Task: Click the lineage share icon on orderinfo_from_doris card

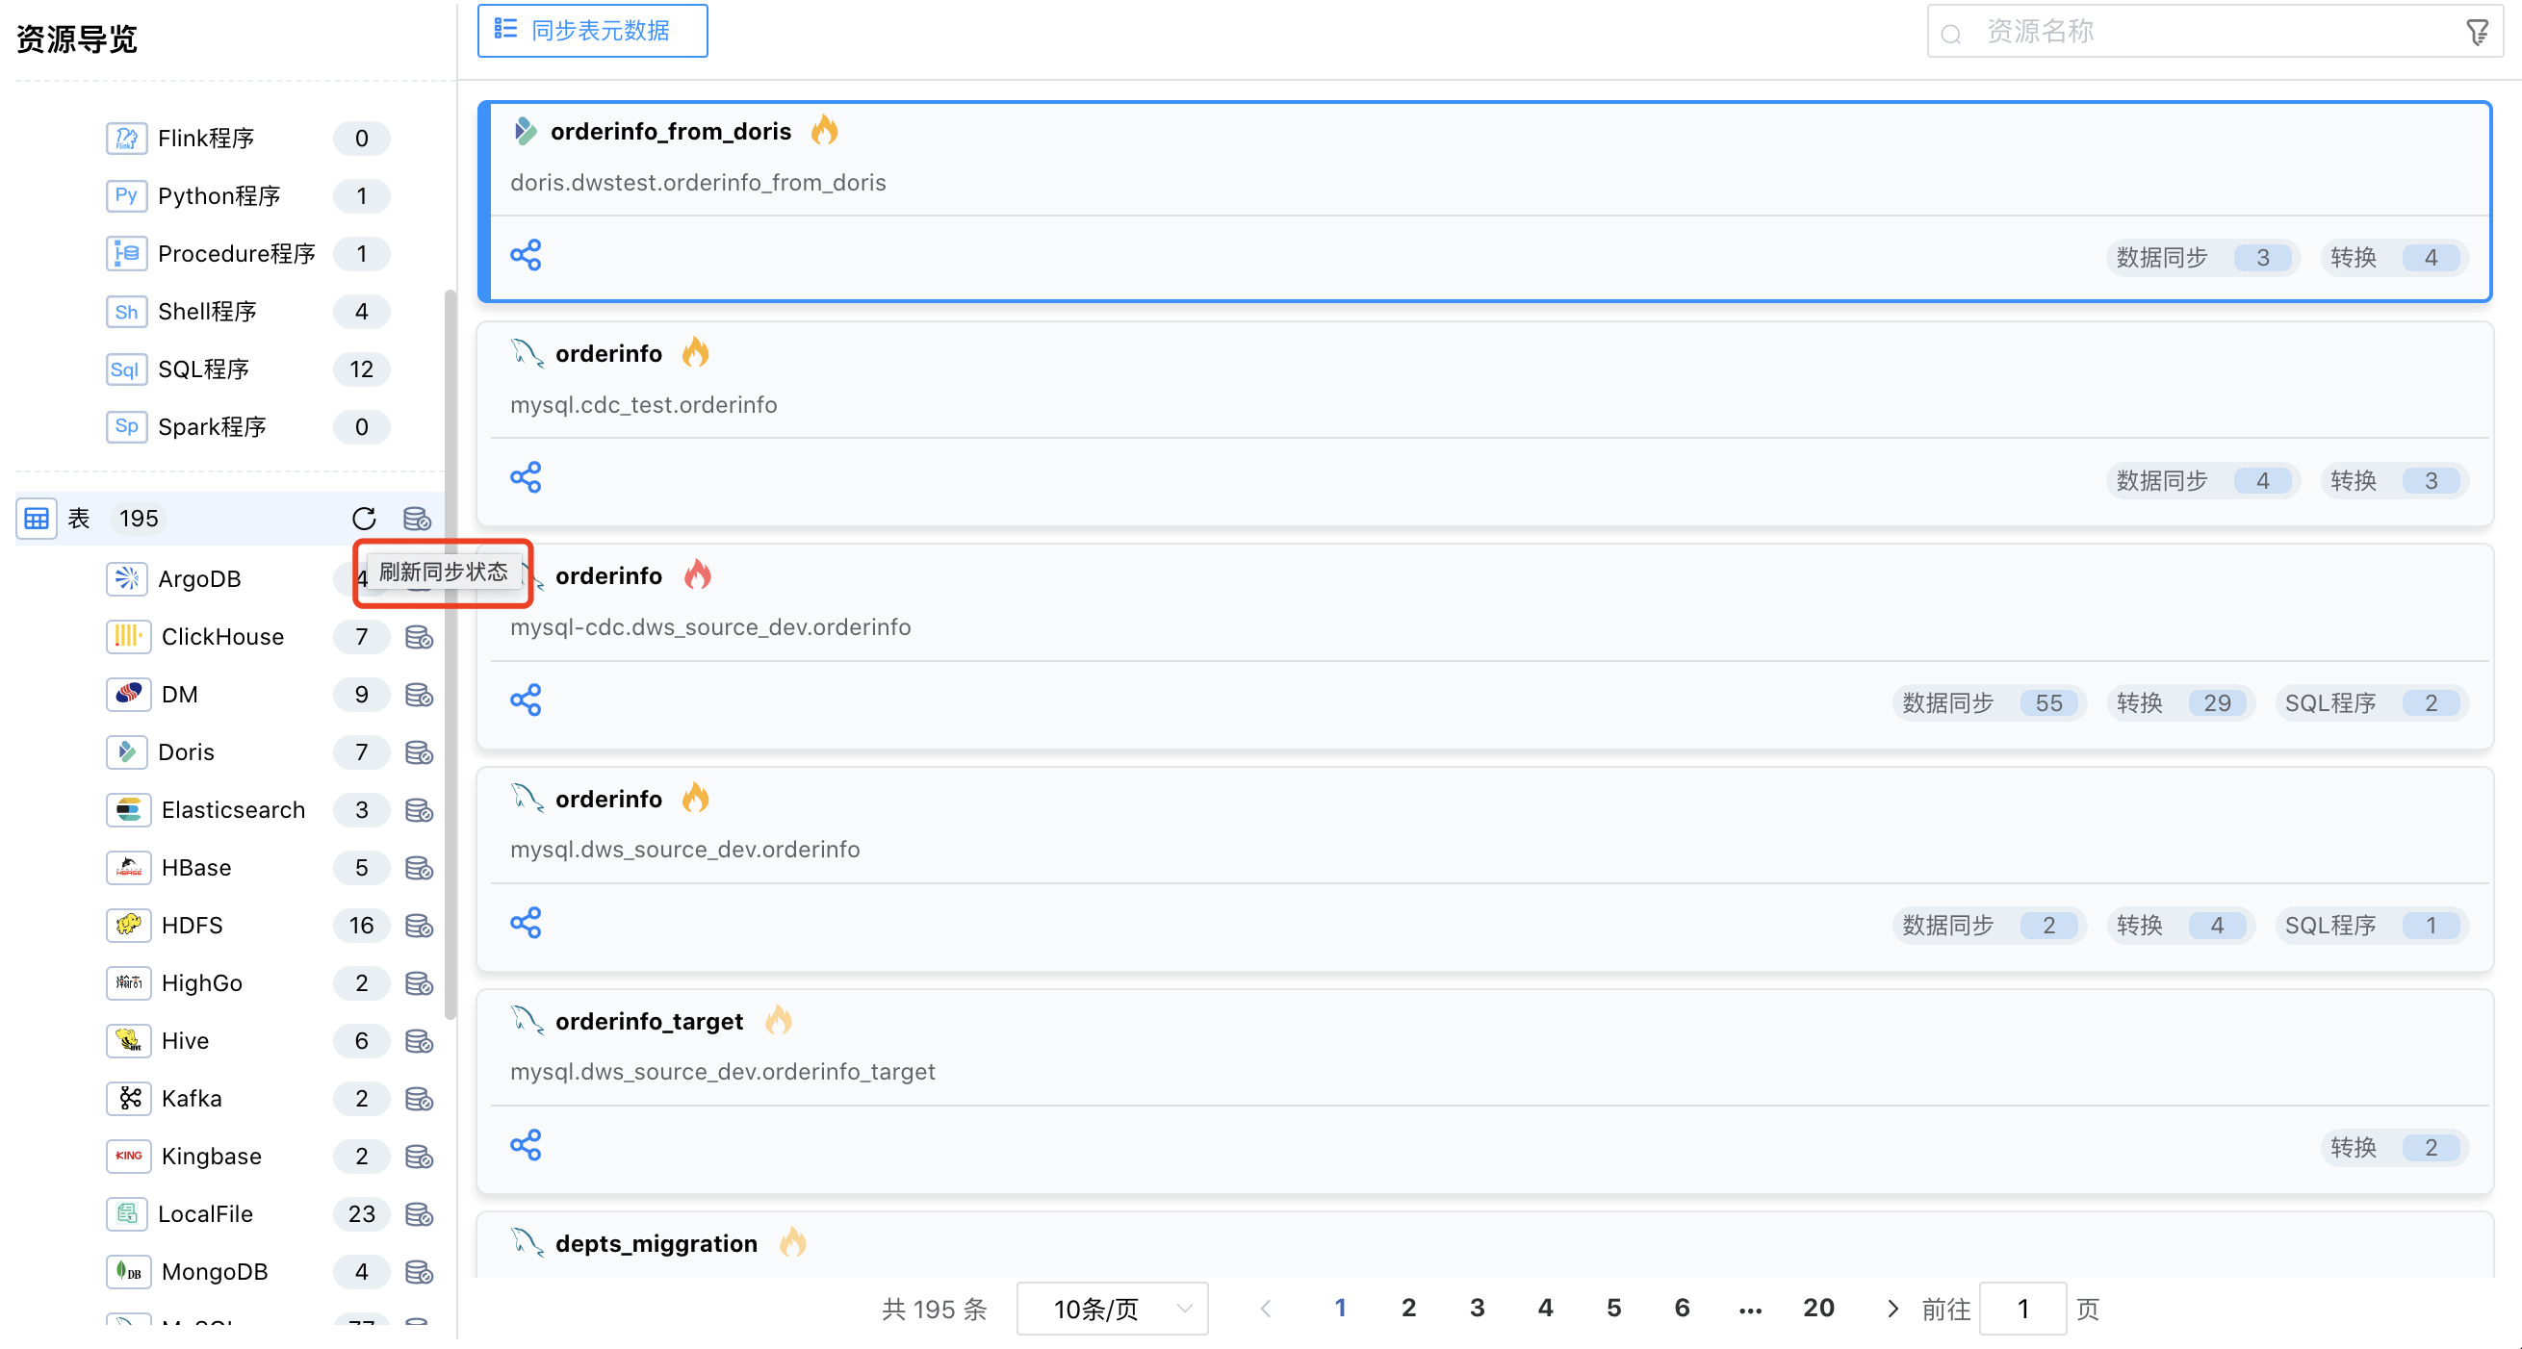Action: (x=526, y=256)
